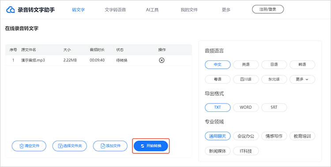Choose SRT export format
The height and width of the screenshot is (167, 331).
point(274,108)
